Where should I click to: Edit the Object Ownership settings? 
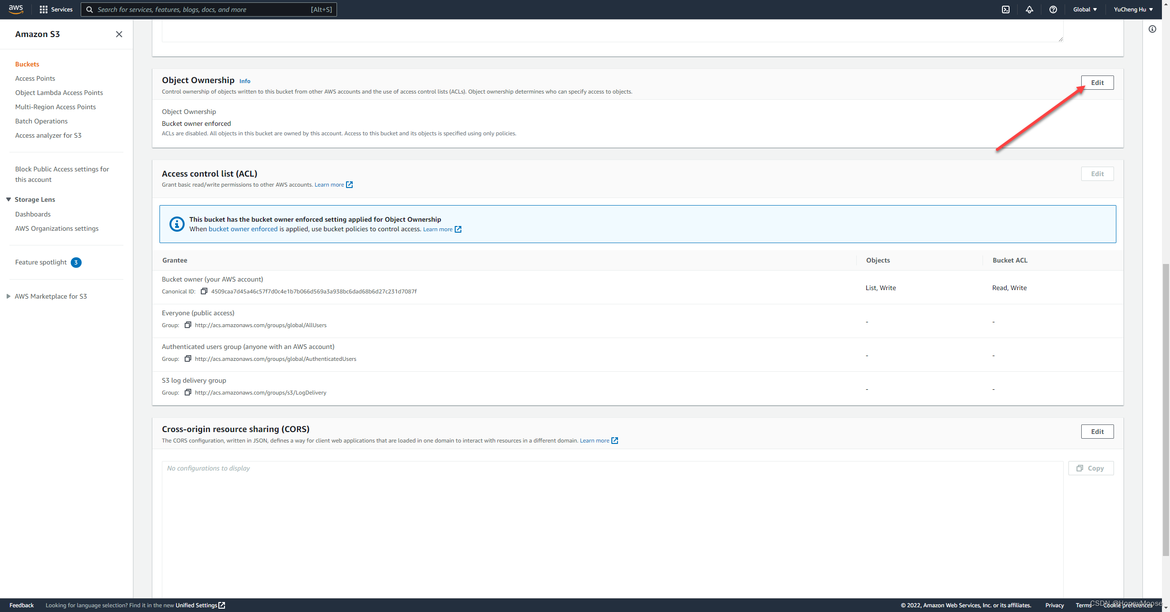[1097, 83]
